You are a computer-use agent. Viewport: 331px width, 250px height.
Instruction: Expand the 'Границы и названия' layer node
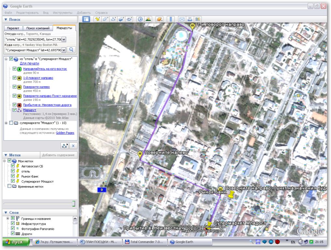8,218
